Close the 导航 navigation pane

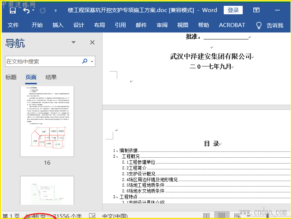point(92,42)
